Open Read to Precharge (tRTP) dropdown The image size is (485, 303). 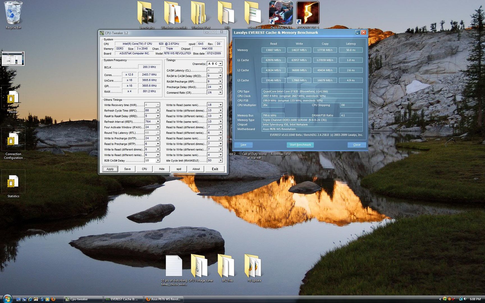click(158, 144)
